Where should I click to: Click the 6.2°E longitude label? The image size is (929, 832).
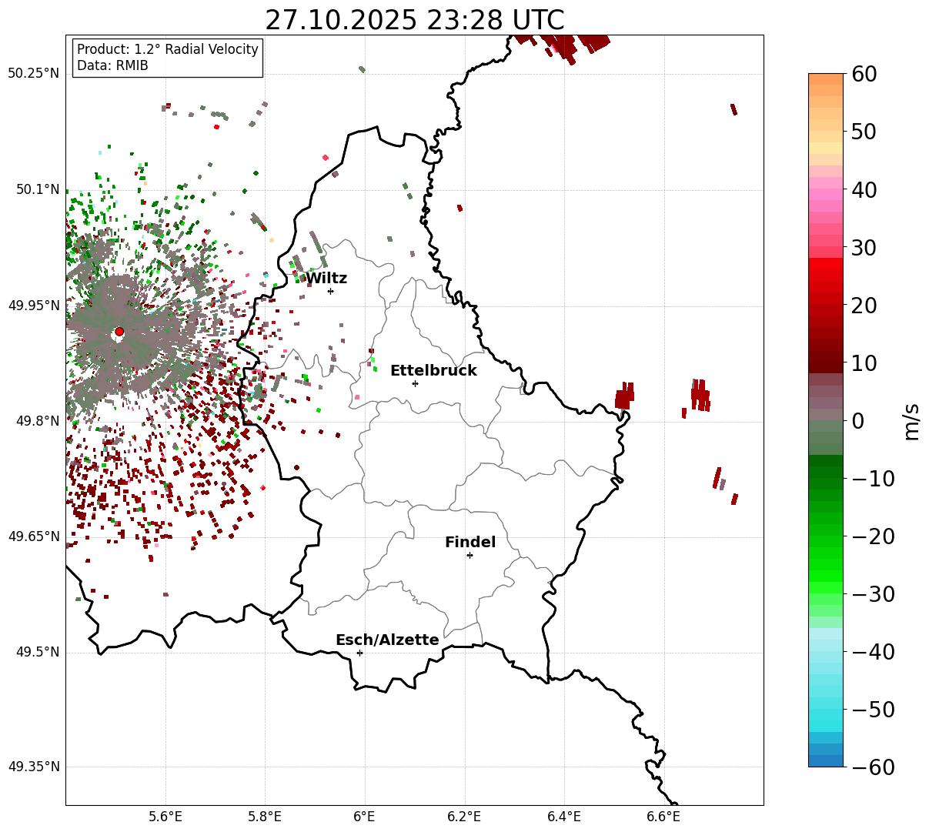pyautogui.click(x=465, y=817)
